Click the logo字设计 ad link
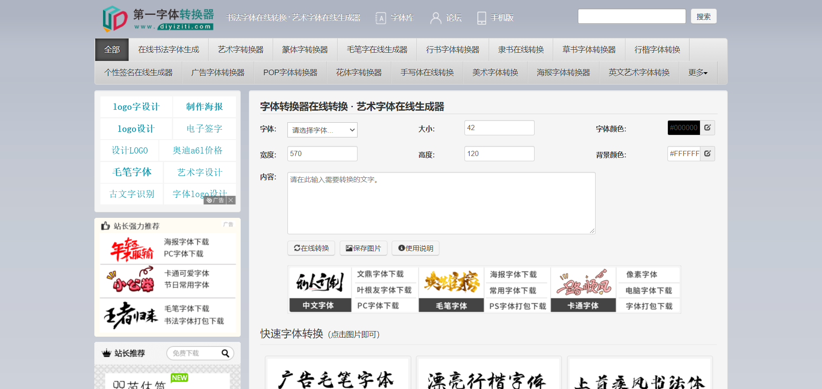This screenshot has width=822, height=389. [136, 107]
